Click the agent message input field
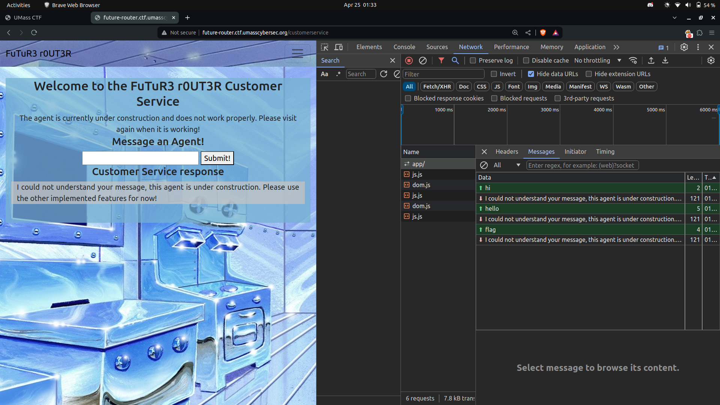 tap(140, 158)
